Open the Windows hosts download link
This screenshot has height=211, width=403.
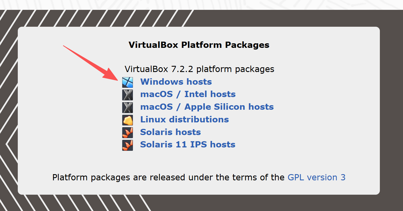click(x=176, y=82)
